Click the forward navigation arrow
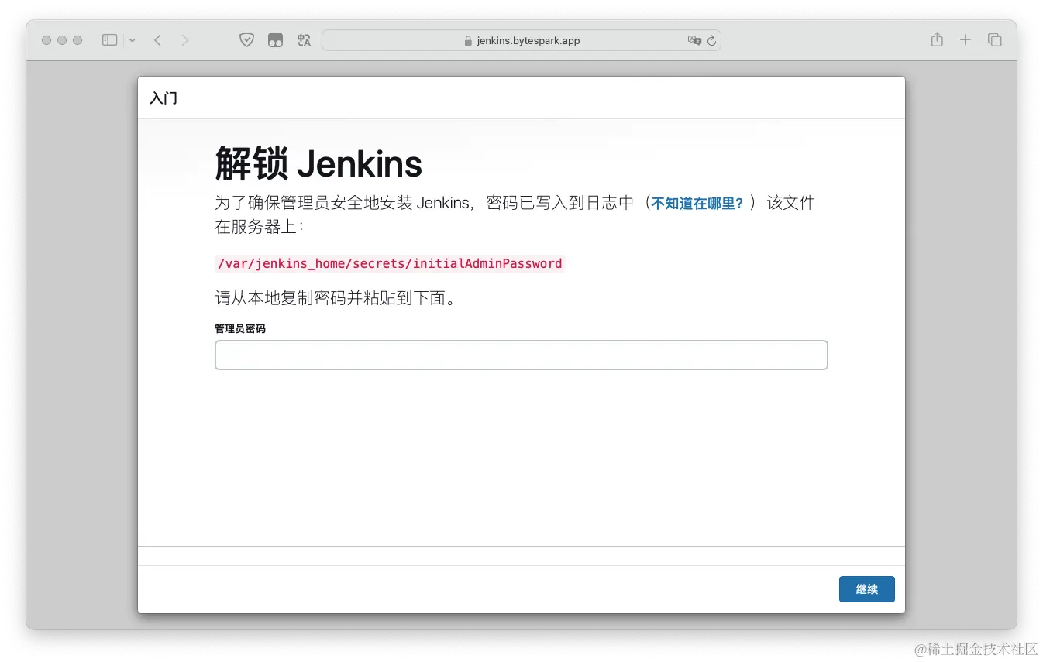This screenshot has height=662, width=1043. (185, 39)
